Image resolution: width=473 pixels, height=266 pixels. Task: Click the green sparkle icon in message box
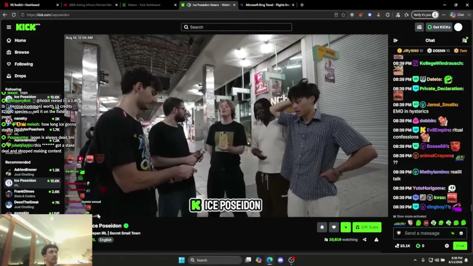(453, 233)
